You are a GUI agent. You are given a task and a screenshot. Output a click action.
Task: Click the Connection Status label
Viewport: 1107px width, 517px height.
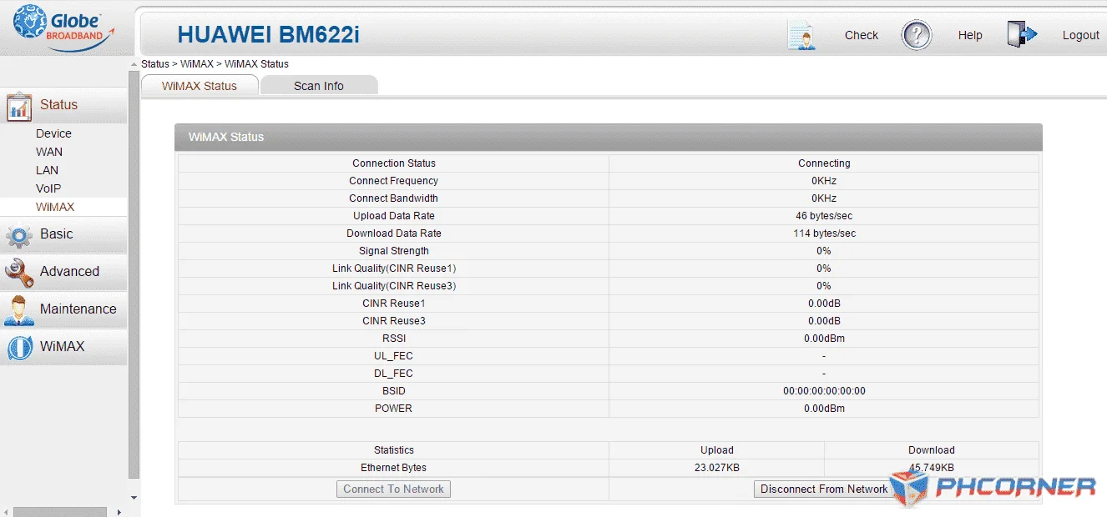394,163
